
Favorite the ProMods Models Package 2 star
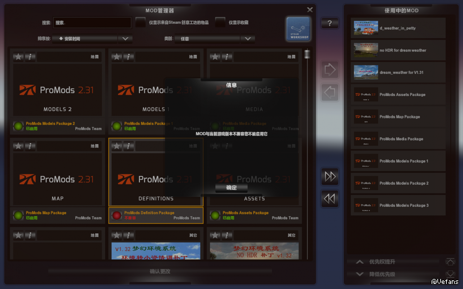pos(18,57)
